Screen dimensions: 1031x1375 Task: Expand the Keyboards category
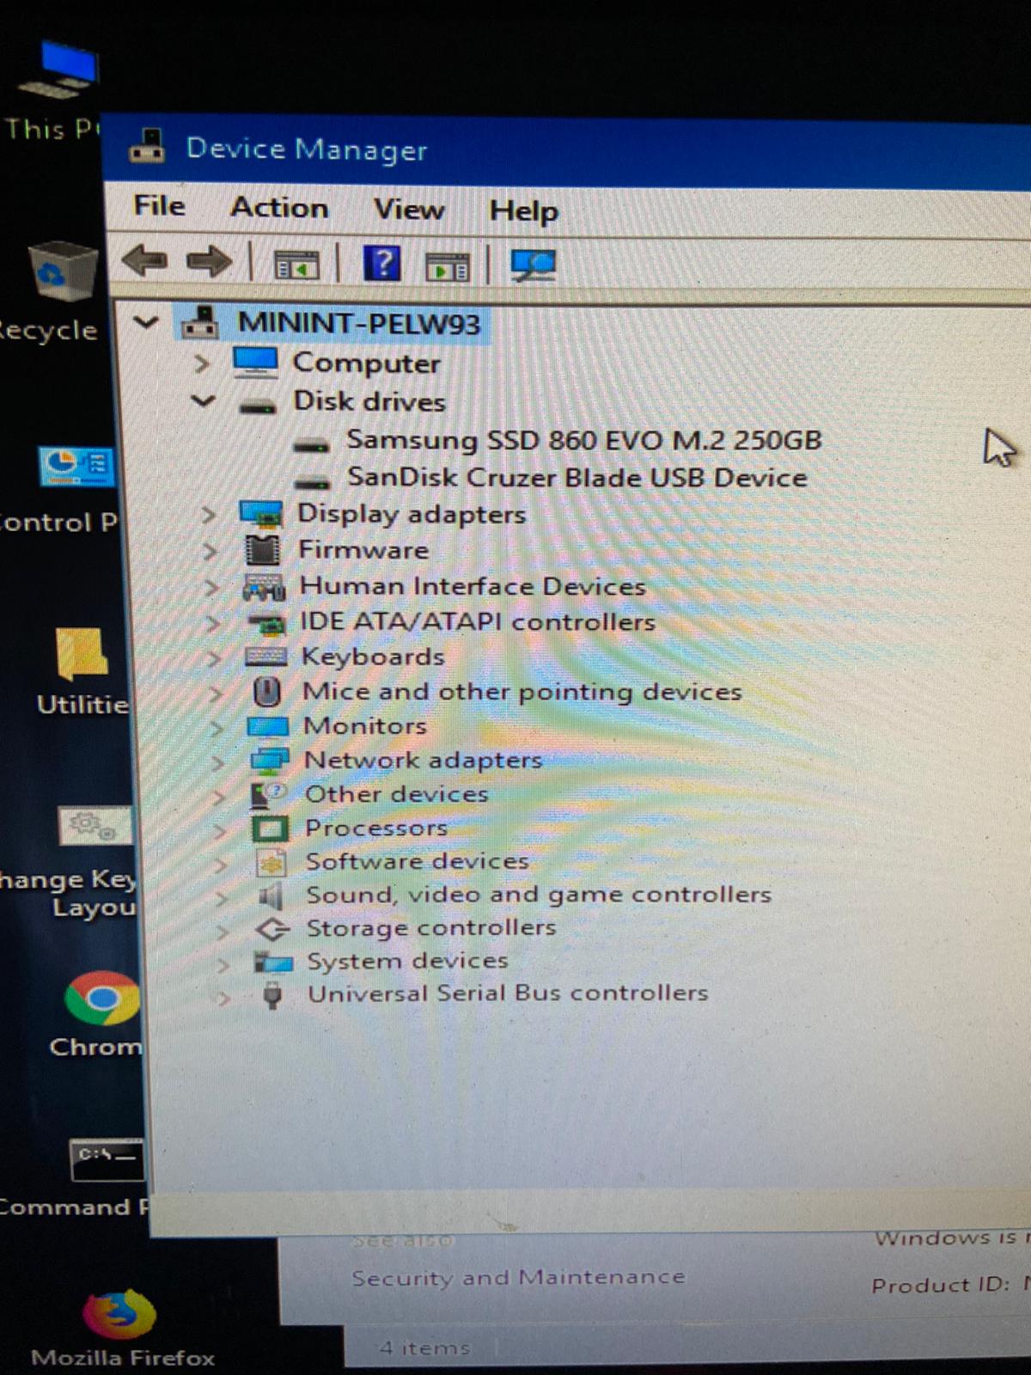[215, 658]
